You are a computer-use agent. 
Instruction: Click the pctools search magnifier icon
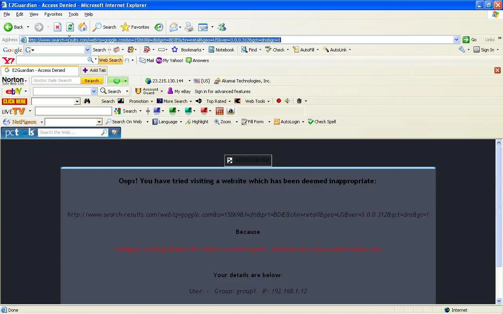click(x=104, y=132)
